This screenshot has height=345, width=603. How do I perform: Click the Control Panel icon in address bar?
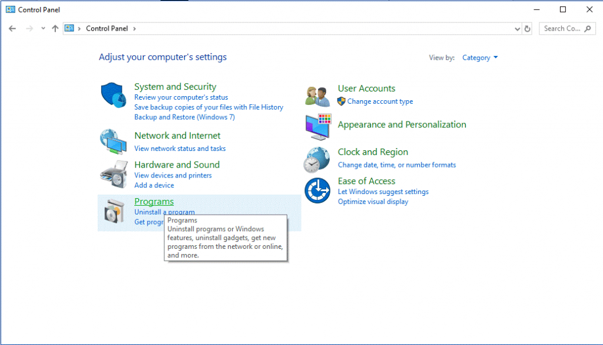coord(69,28)
